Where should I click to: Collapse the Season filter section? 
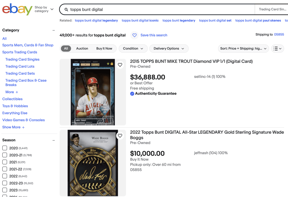tap(53, 140)
